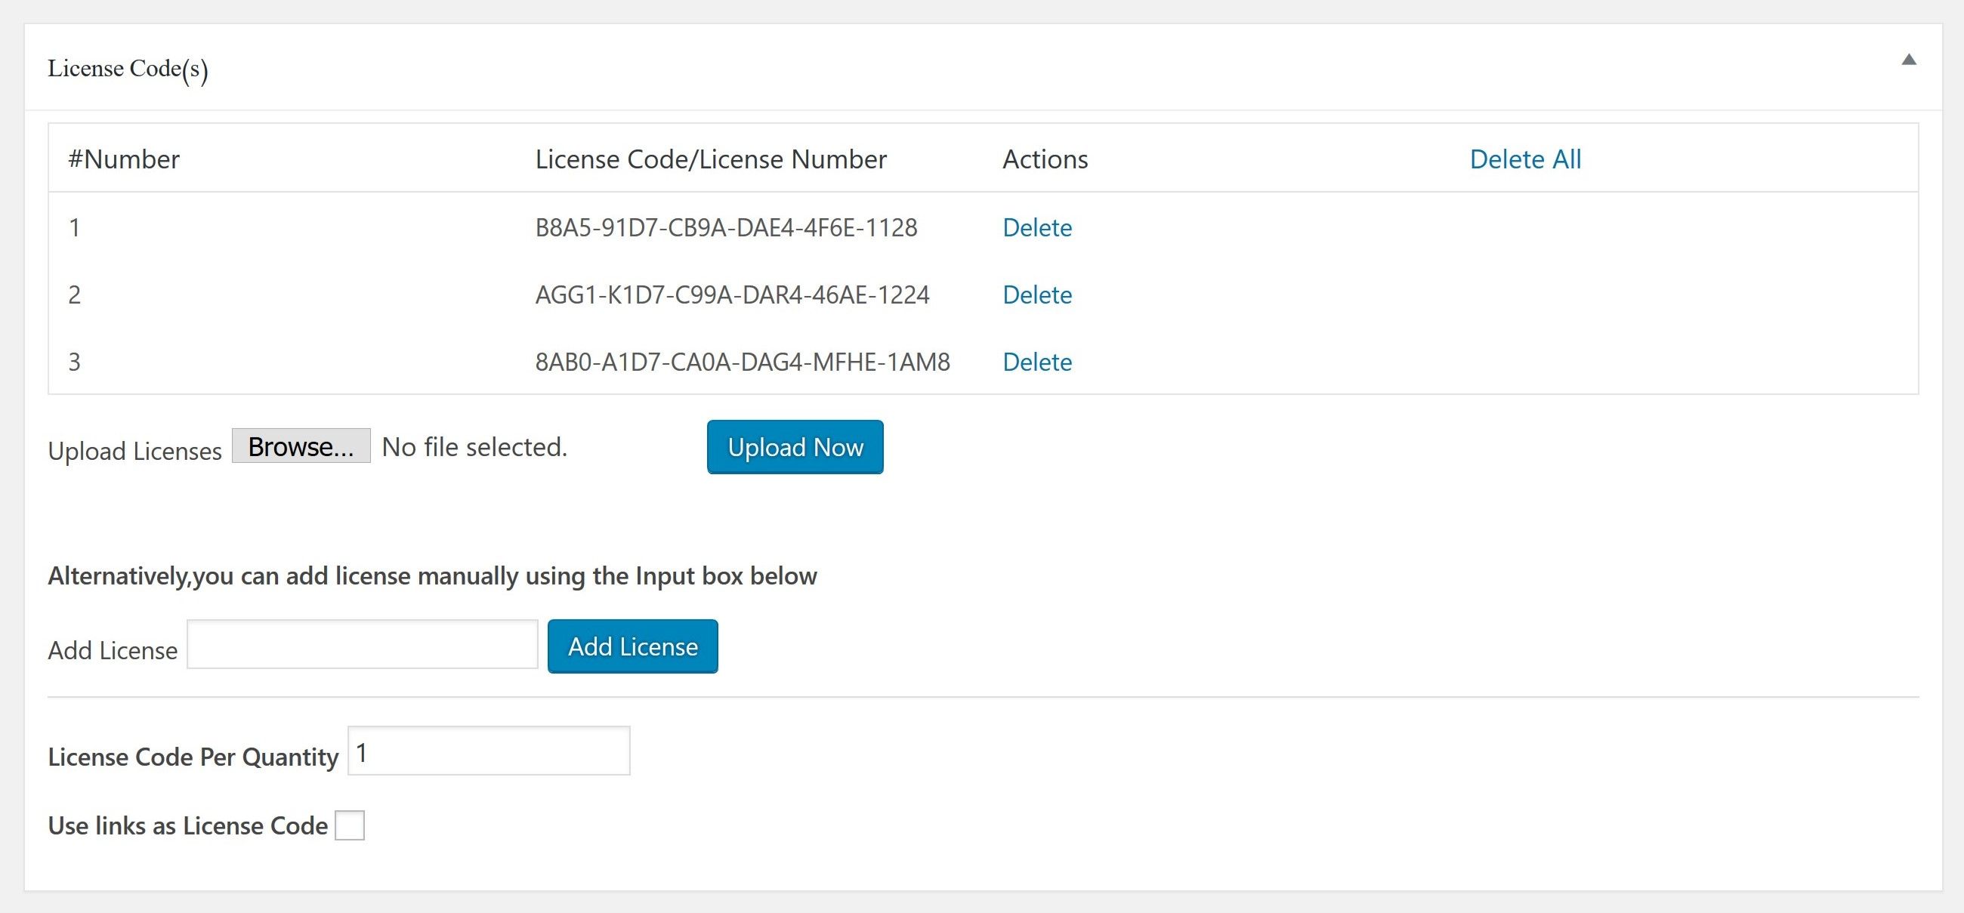The image size is (1964, 913).
Task: Select the third license code text
Action: coord(742,362)
